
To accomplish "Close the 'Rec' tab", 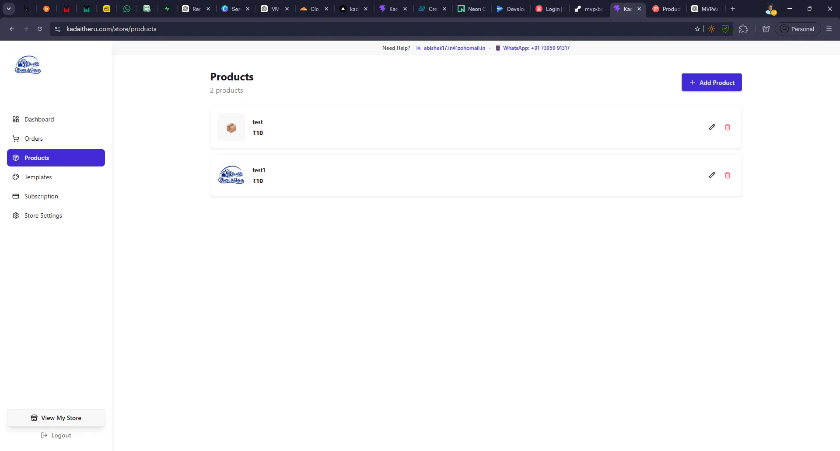I will coord(208,9).
